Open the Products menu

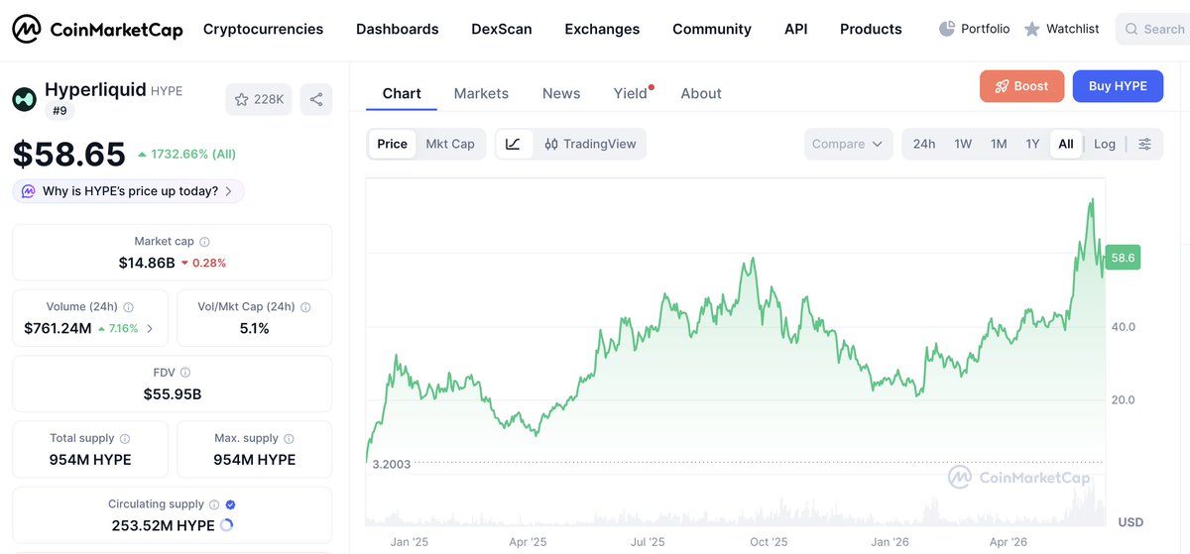[871, 29]
